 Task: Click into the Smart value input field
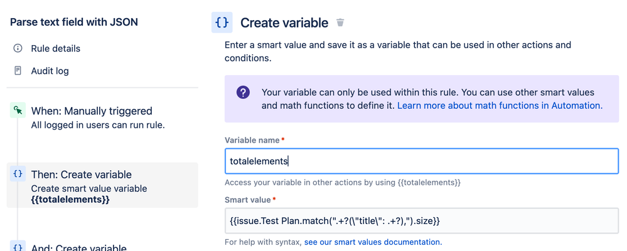(x=421, y=221)
